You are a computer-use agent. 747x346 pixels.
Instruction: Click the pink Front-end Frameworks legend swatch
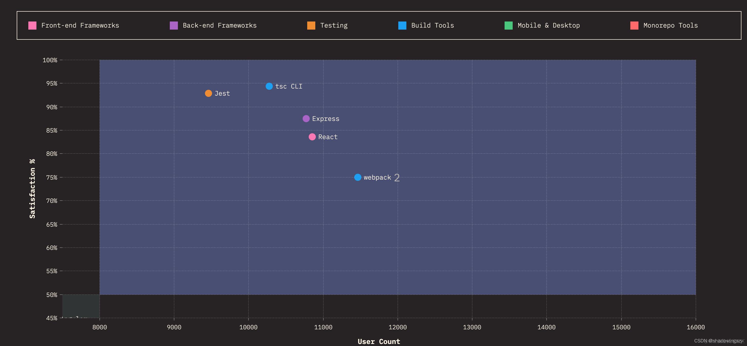coord(32,26)
